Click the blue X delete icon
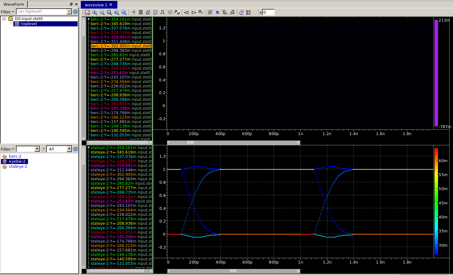Image resolution: width=453 pixels, height=275 pixels. (217, 12)
